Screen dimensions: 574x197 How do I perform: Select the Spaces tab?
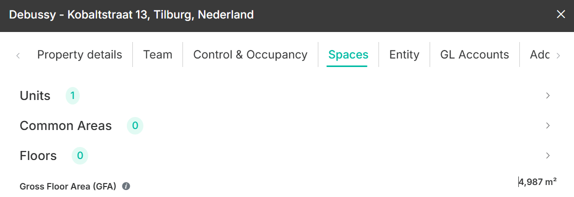(348, 54)
